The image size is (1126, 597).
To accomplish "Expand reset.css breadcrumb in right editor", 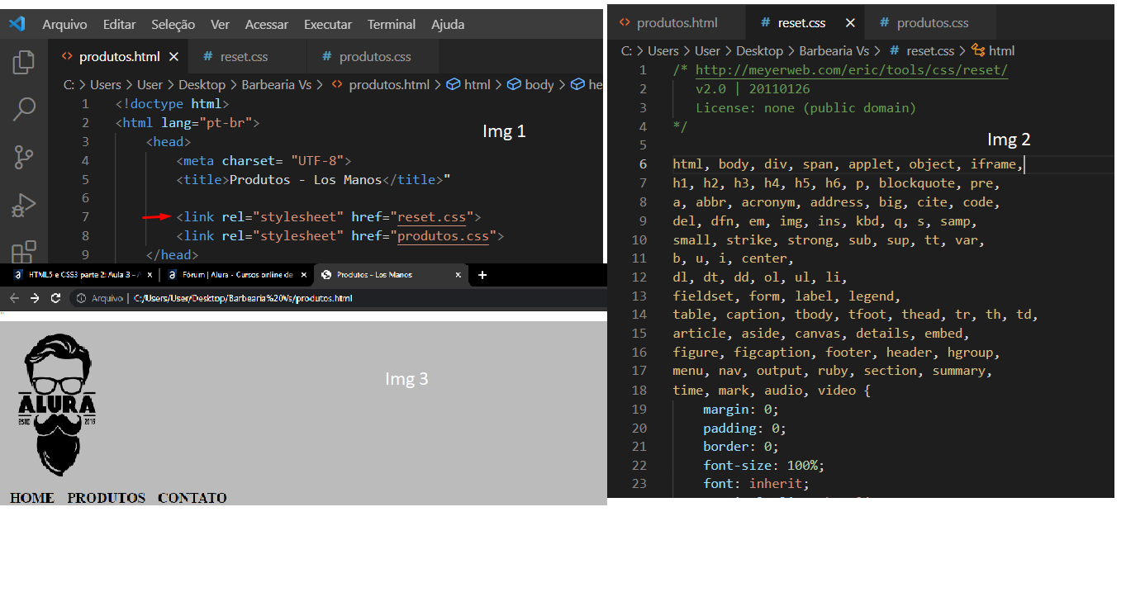I will click(x=930, y=50).
